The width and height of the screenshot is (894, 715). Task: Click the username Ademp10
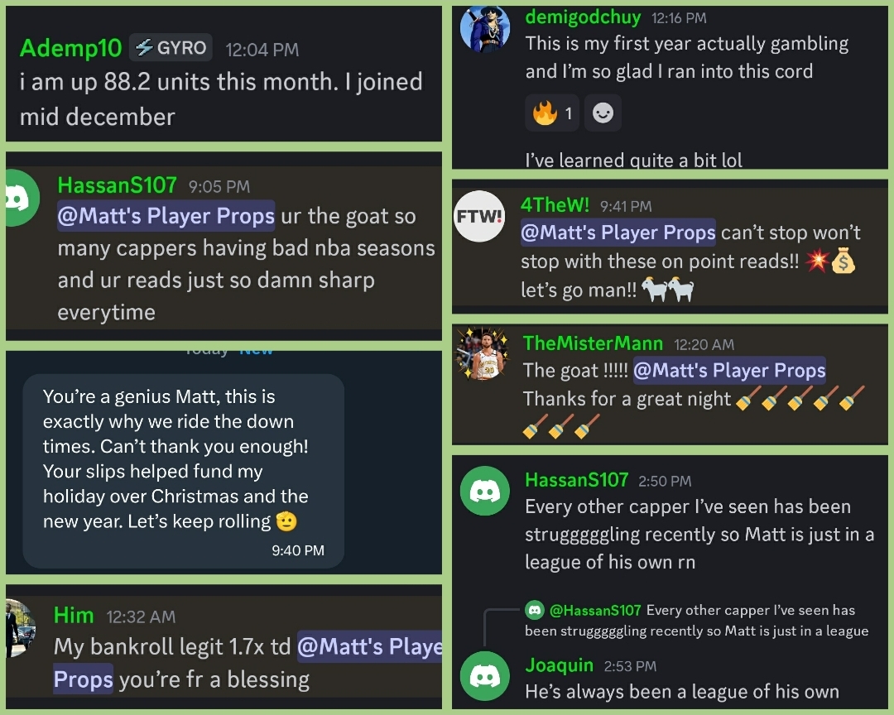(70, 48)
